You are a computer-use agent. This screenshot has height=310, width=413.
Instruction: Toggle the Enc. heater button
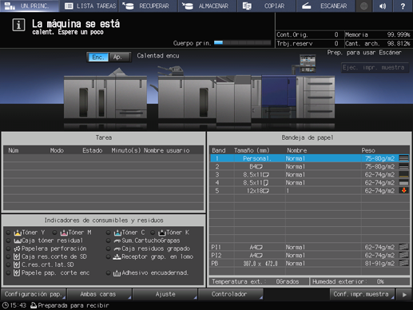[x=97, y=57]
